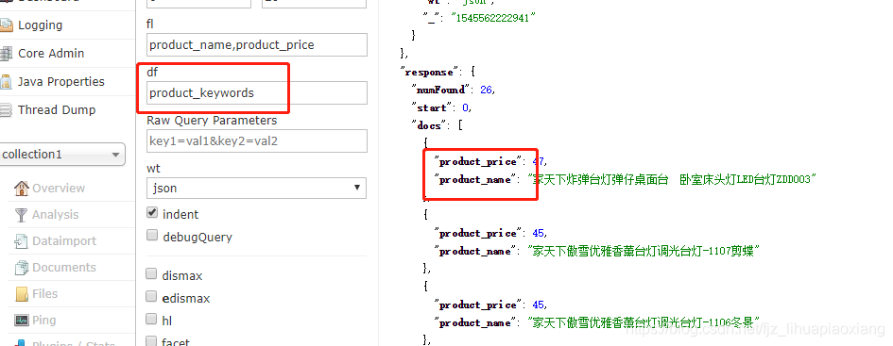
Task: Open the Core Admin page
Action: click(51, 54)
